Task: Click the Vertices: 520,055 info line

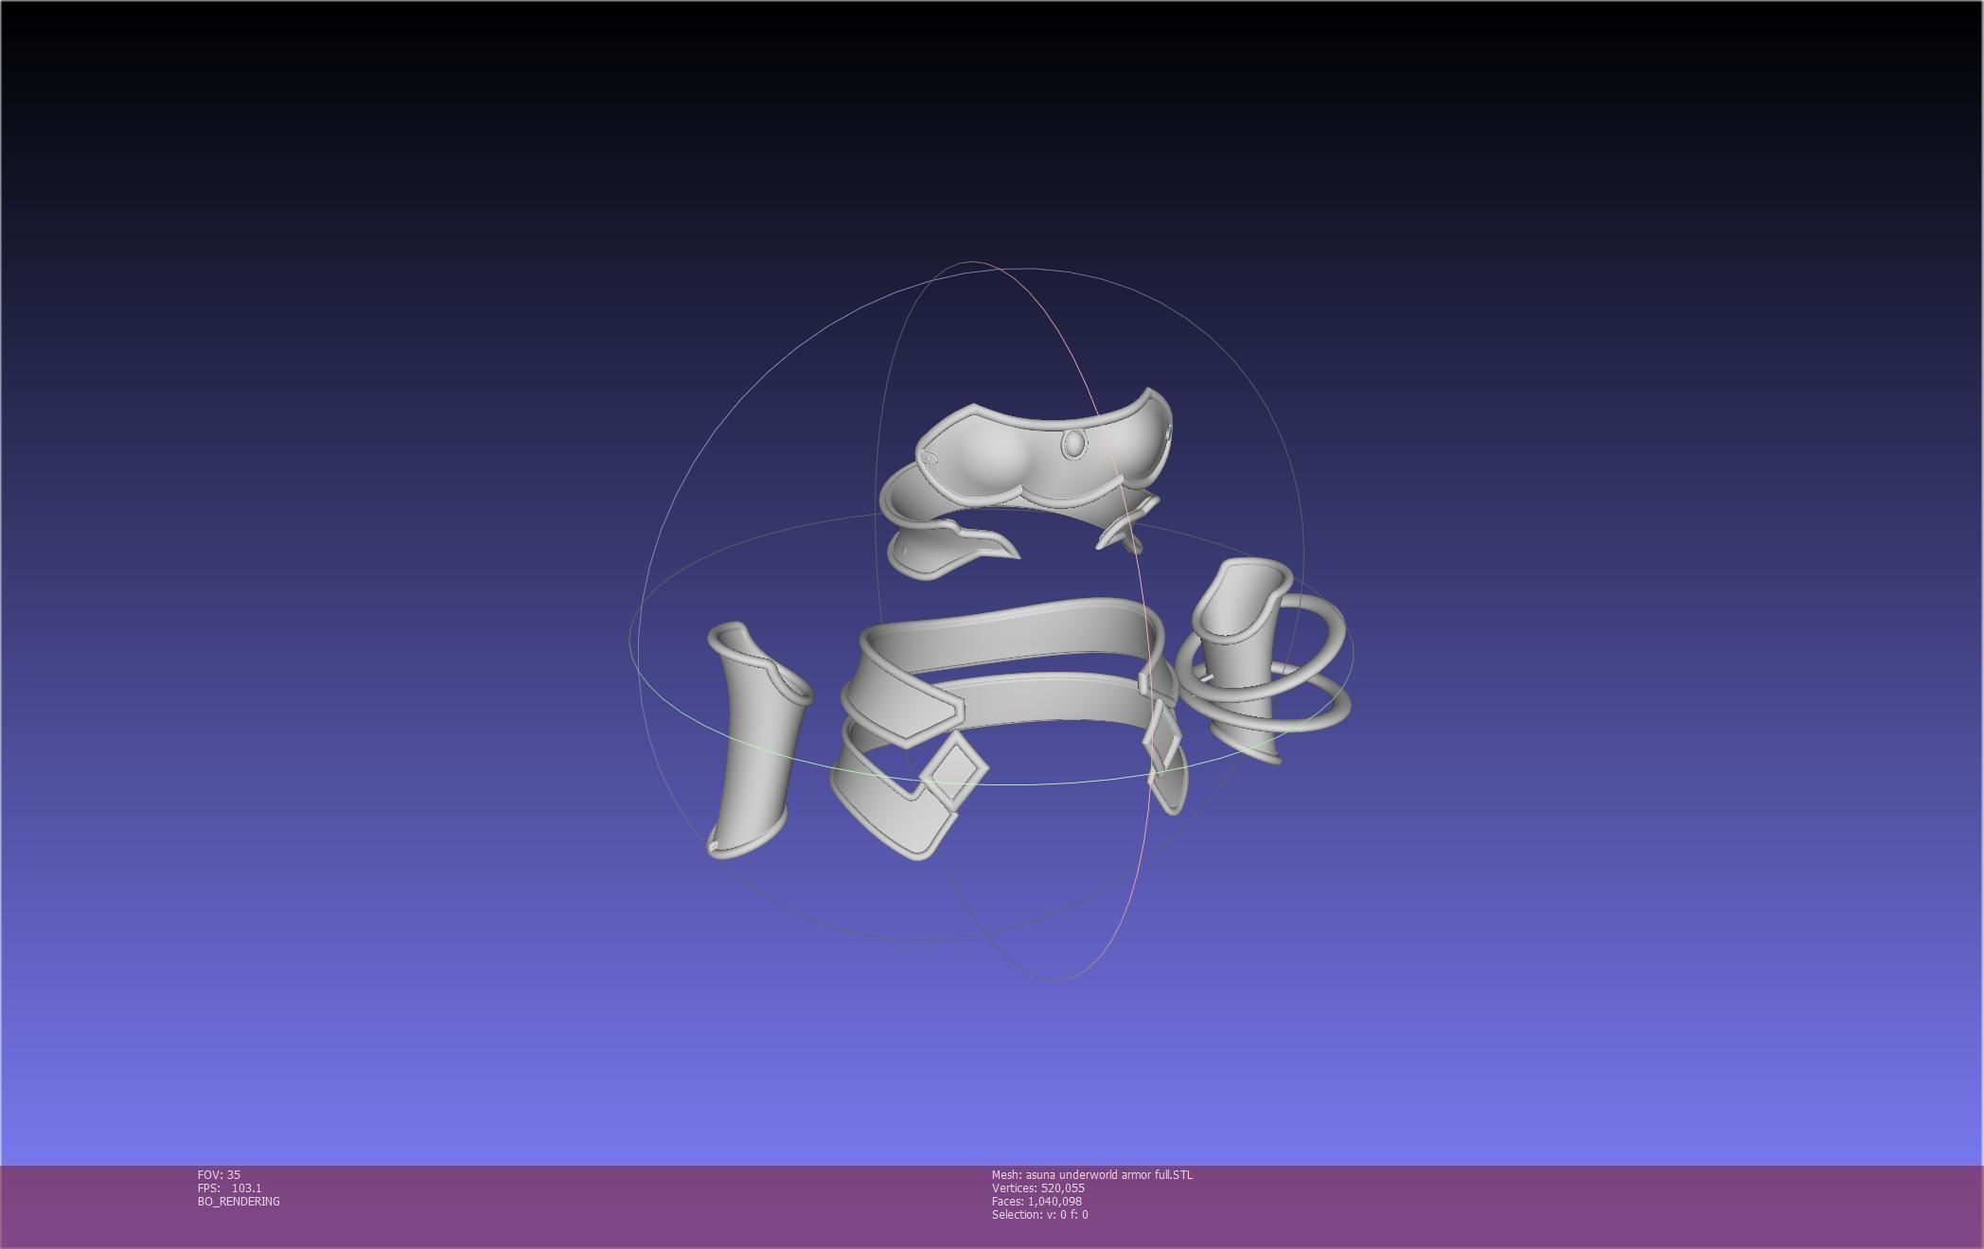Action: point(1037,1187)
